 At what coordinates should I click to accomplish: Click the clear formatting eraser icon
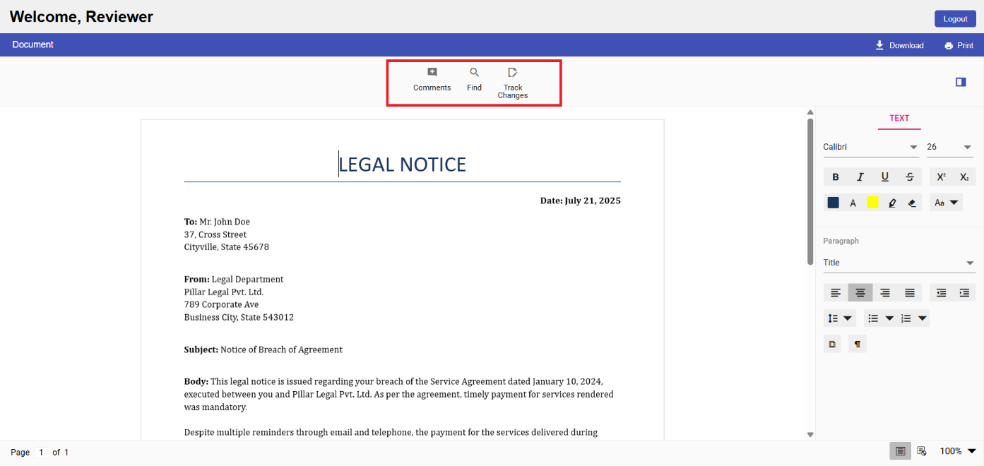pyautogui.click(x=911, y=203)
